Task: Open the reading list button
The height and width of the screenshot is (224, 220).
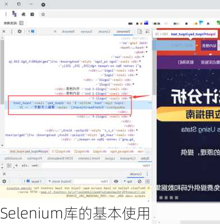Action: point(13,23)
